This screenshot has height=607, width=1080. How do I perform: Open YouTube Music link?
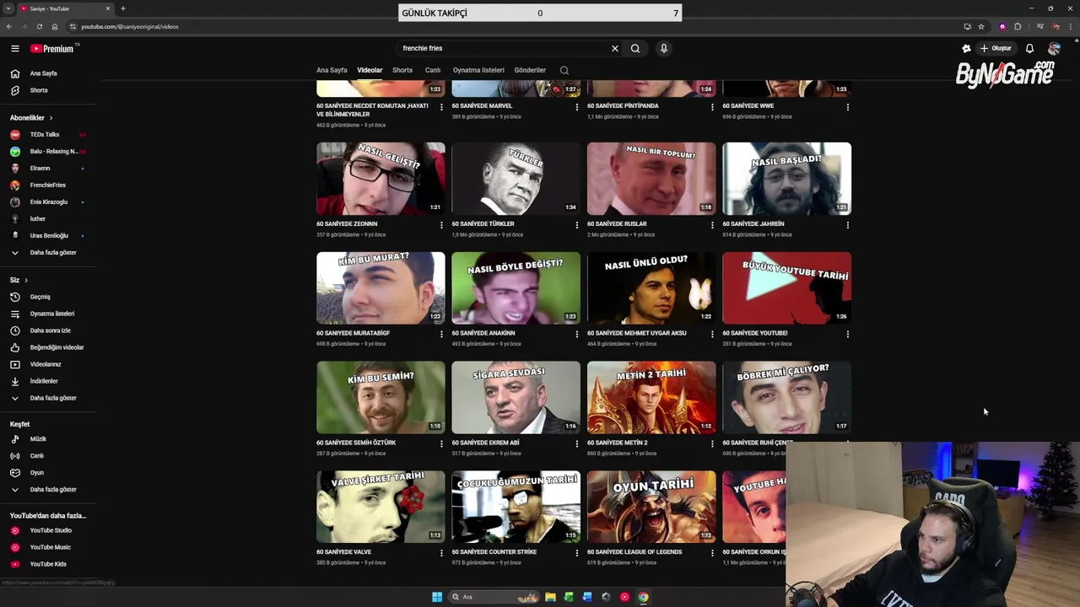(x=50, y=547)
